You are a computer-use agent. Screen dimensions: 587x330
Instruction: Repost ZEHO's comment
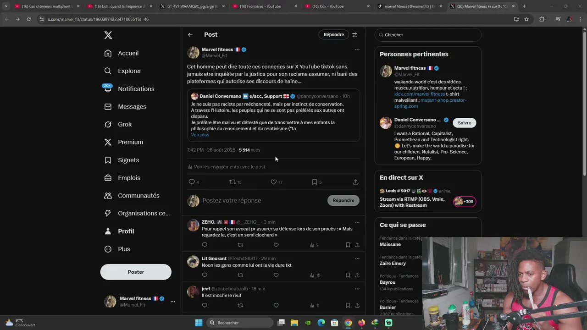click(240, 245)
